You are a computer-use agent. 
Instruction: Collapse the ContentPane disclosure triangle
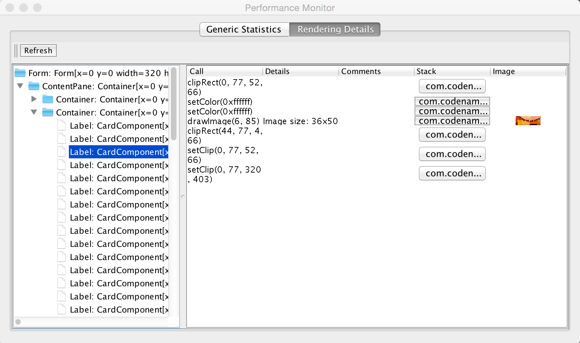pyautogui.click(x=20, y=86)
